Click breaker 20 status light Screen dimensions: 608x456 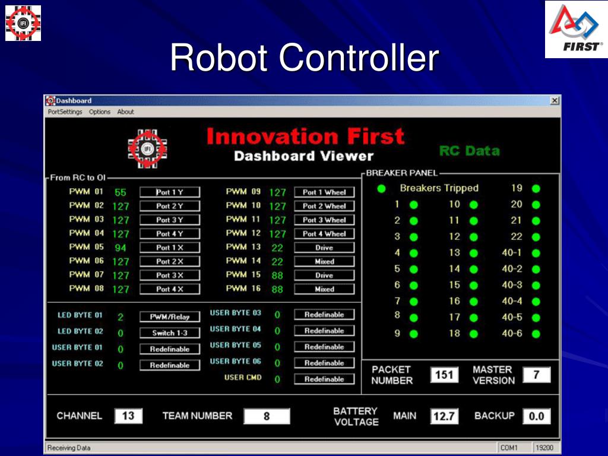coord(536,205)
